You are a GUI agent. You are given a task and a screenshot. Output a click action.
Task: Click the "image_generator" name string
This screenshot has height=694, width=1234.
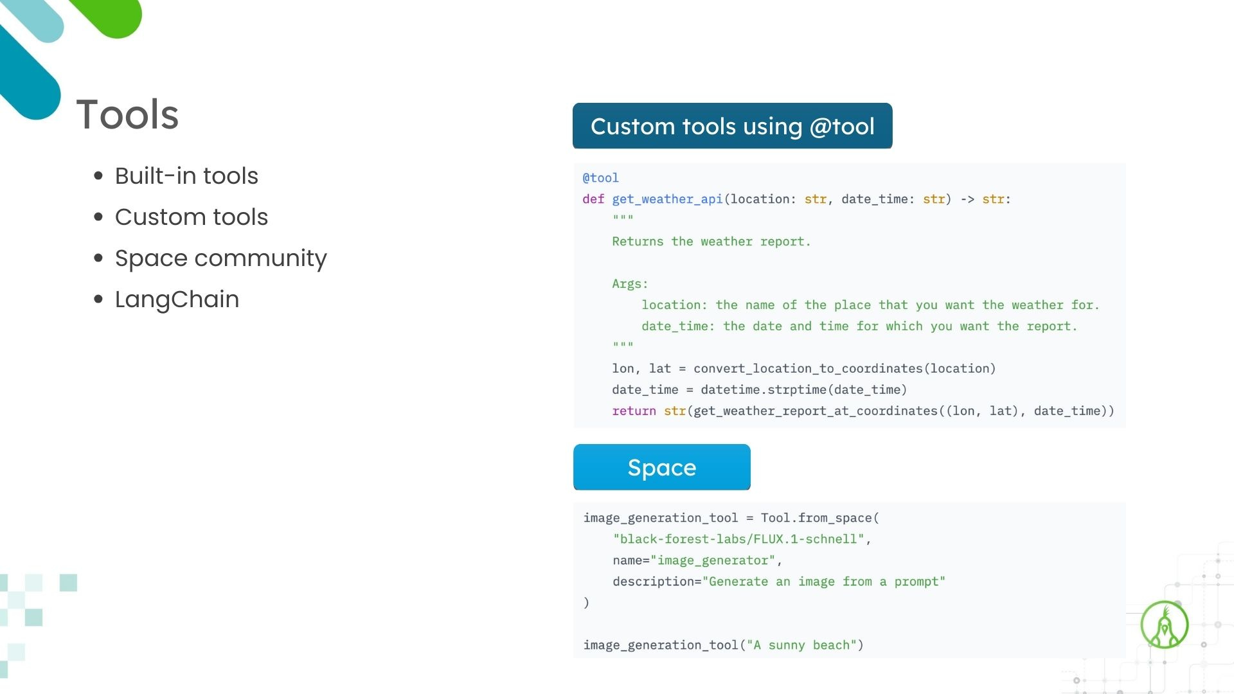[712, 560]
